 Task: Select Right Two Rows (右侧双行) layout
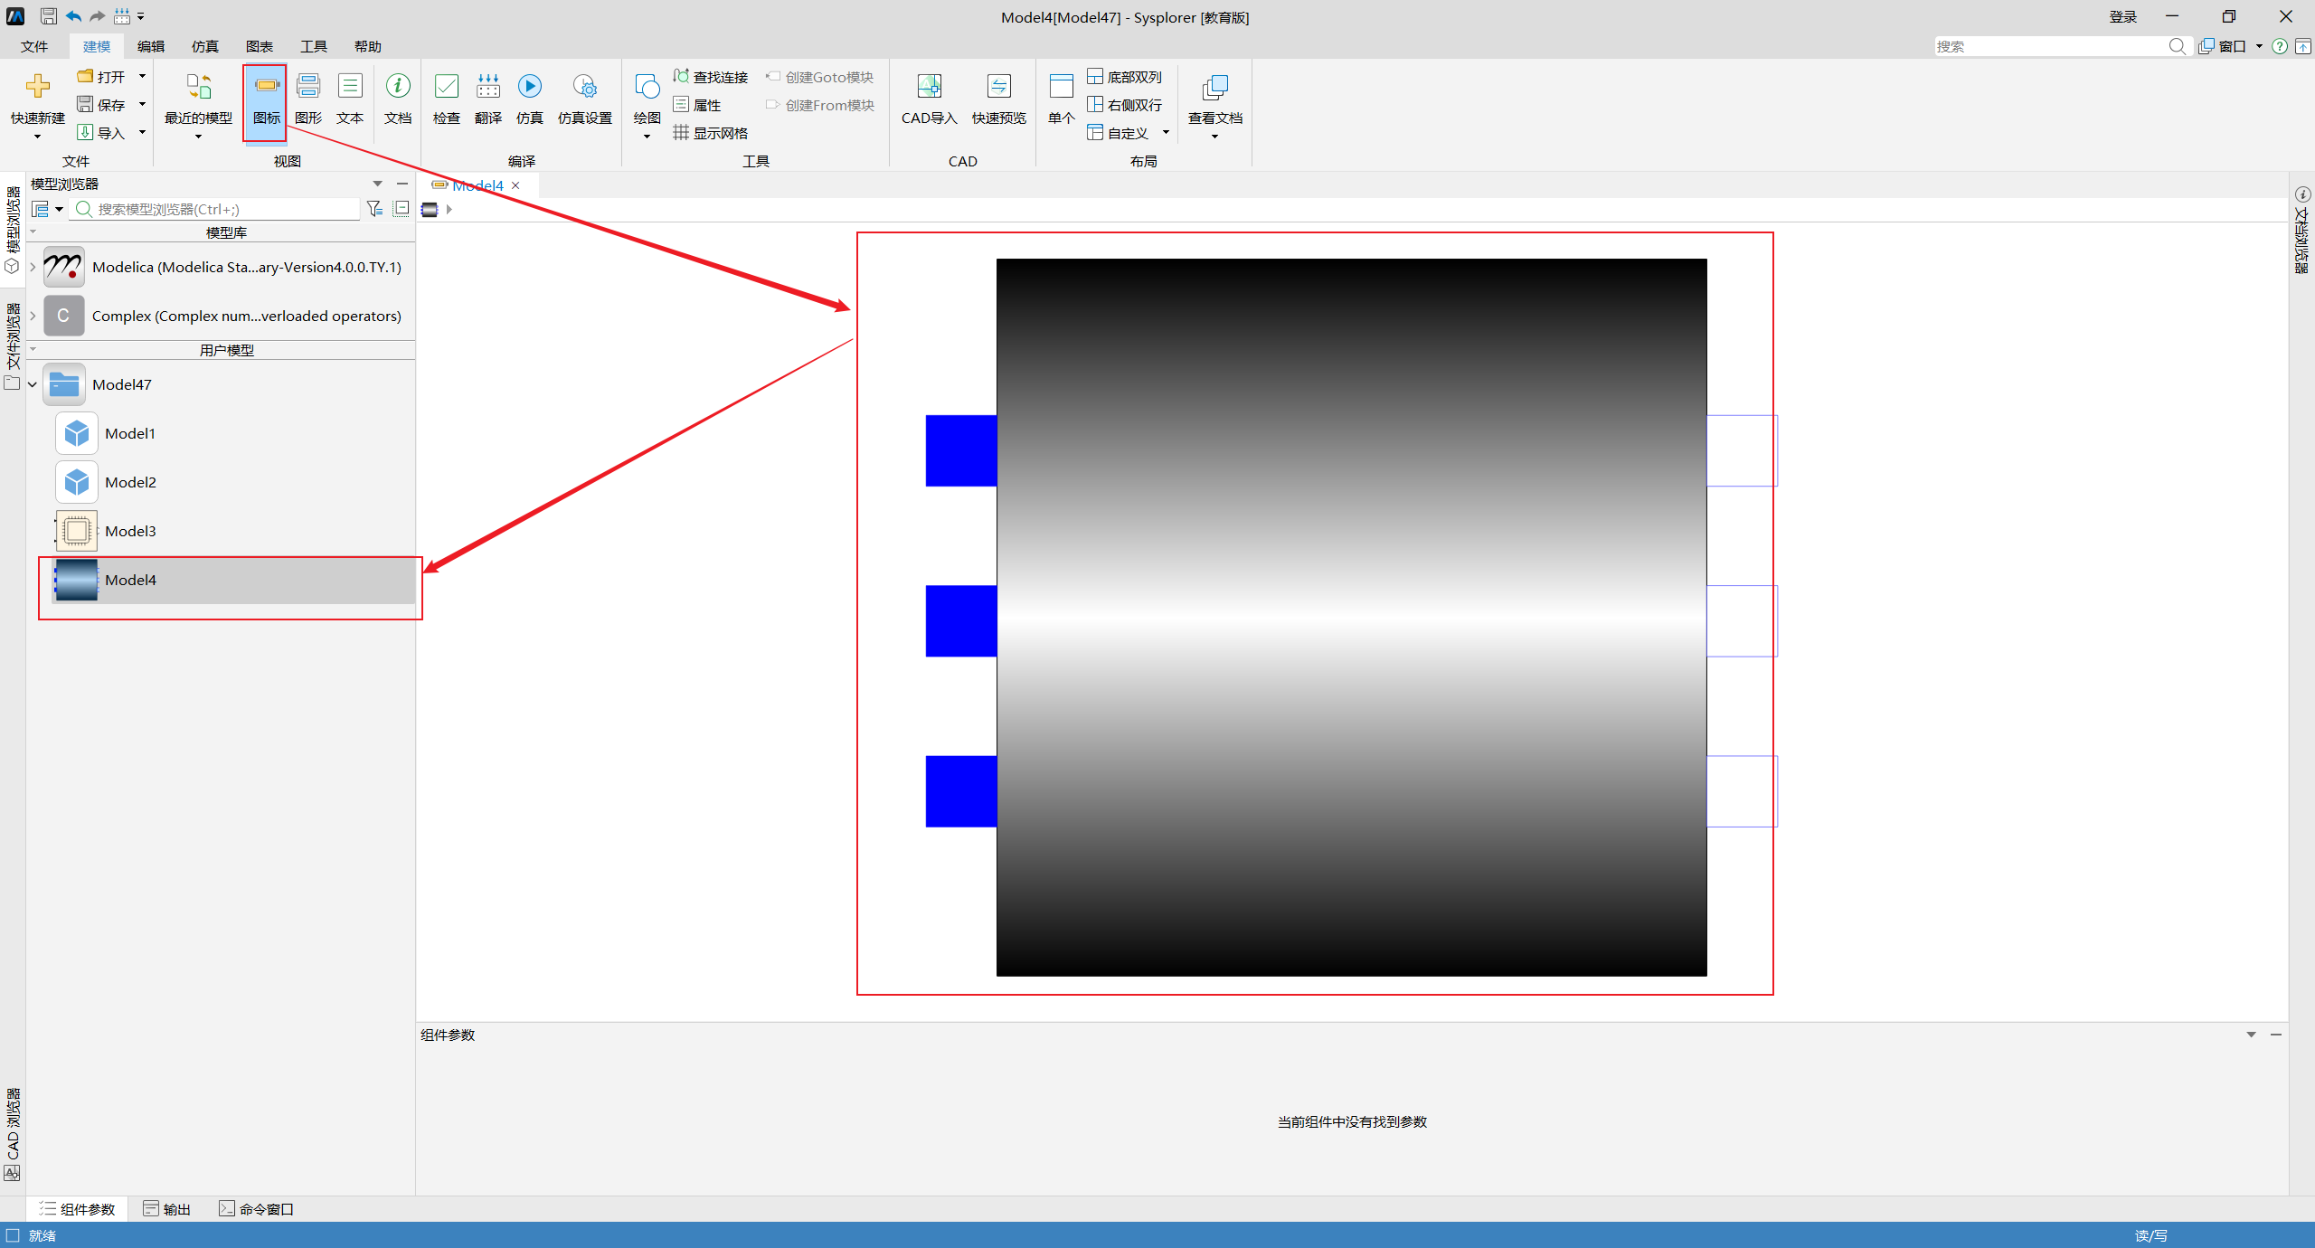pos(1125,105)
